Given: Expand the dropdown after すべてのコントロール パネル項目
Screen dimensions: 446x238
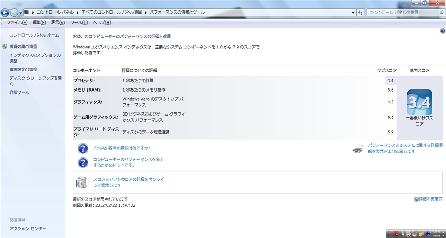Looking at the screenshot, I should pos(145,12).
